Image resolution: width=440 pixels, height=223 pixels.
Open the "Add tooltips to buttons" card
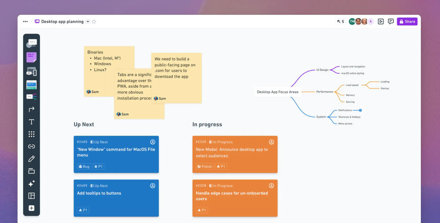click(116, 198)
